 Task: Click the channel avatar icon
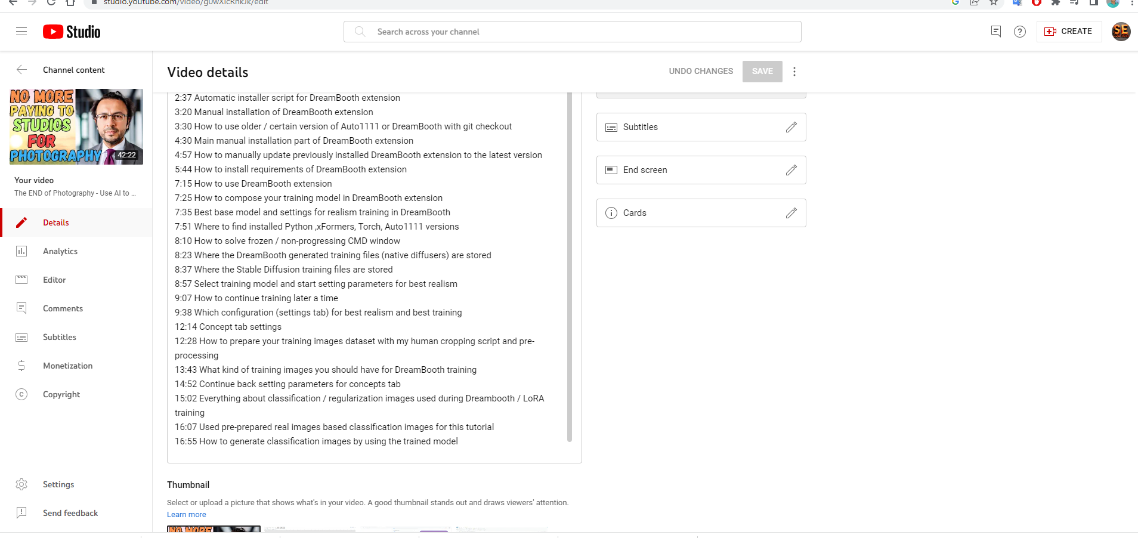1121,32
